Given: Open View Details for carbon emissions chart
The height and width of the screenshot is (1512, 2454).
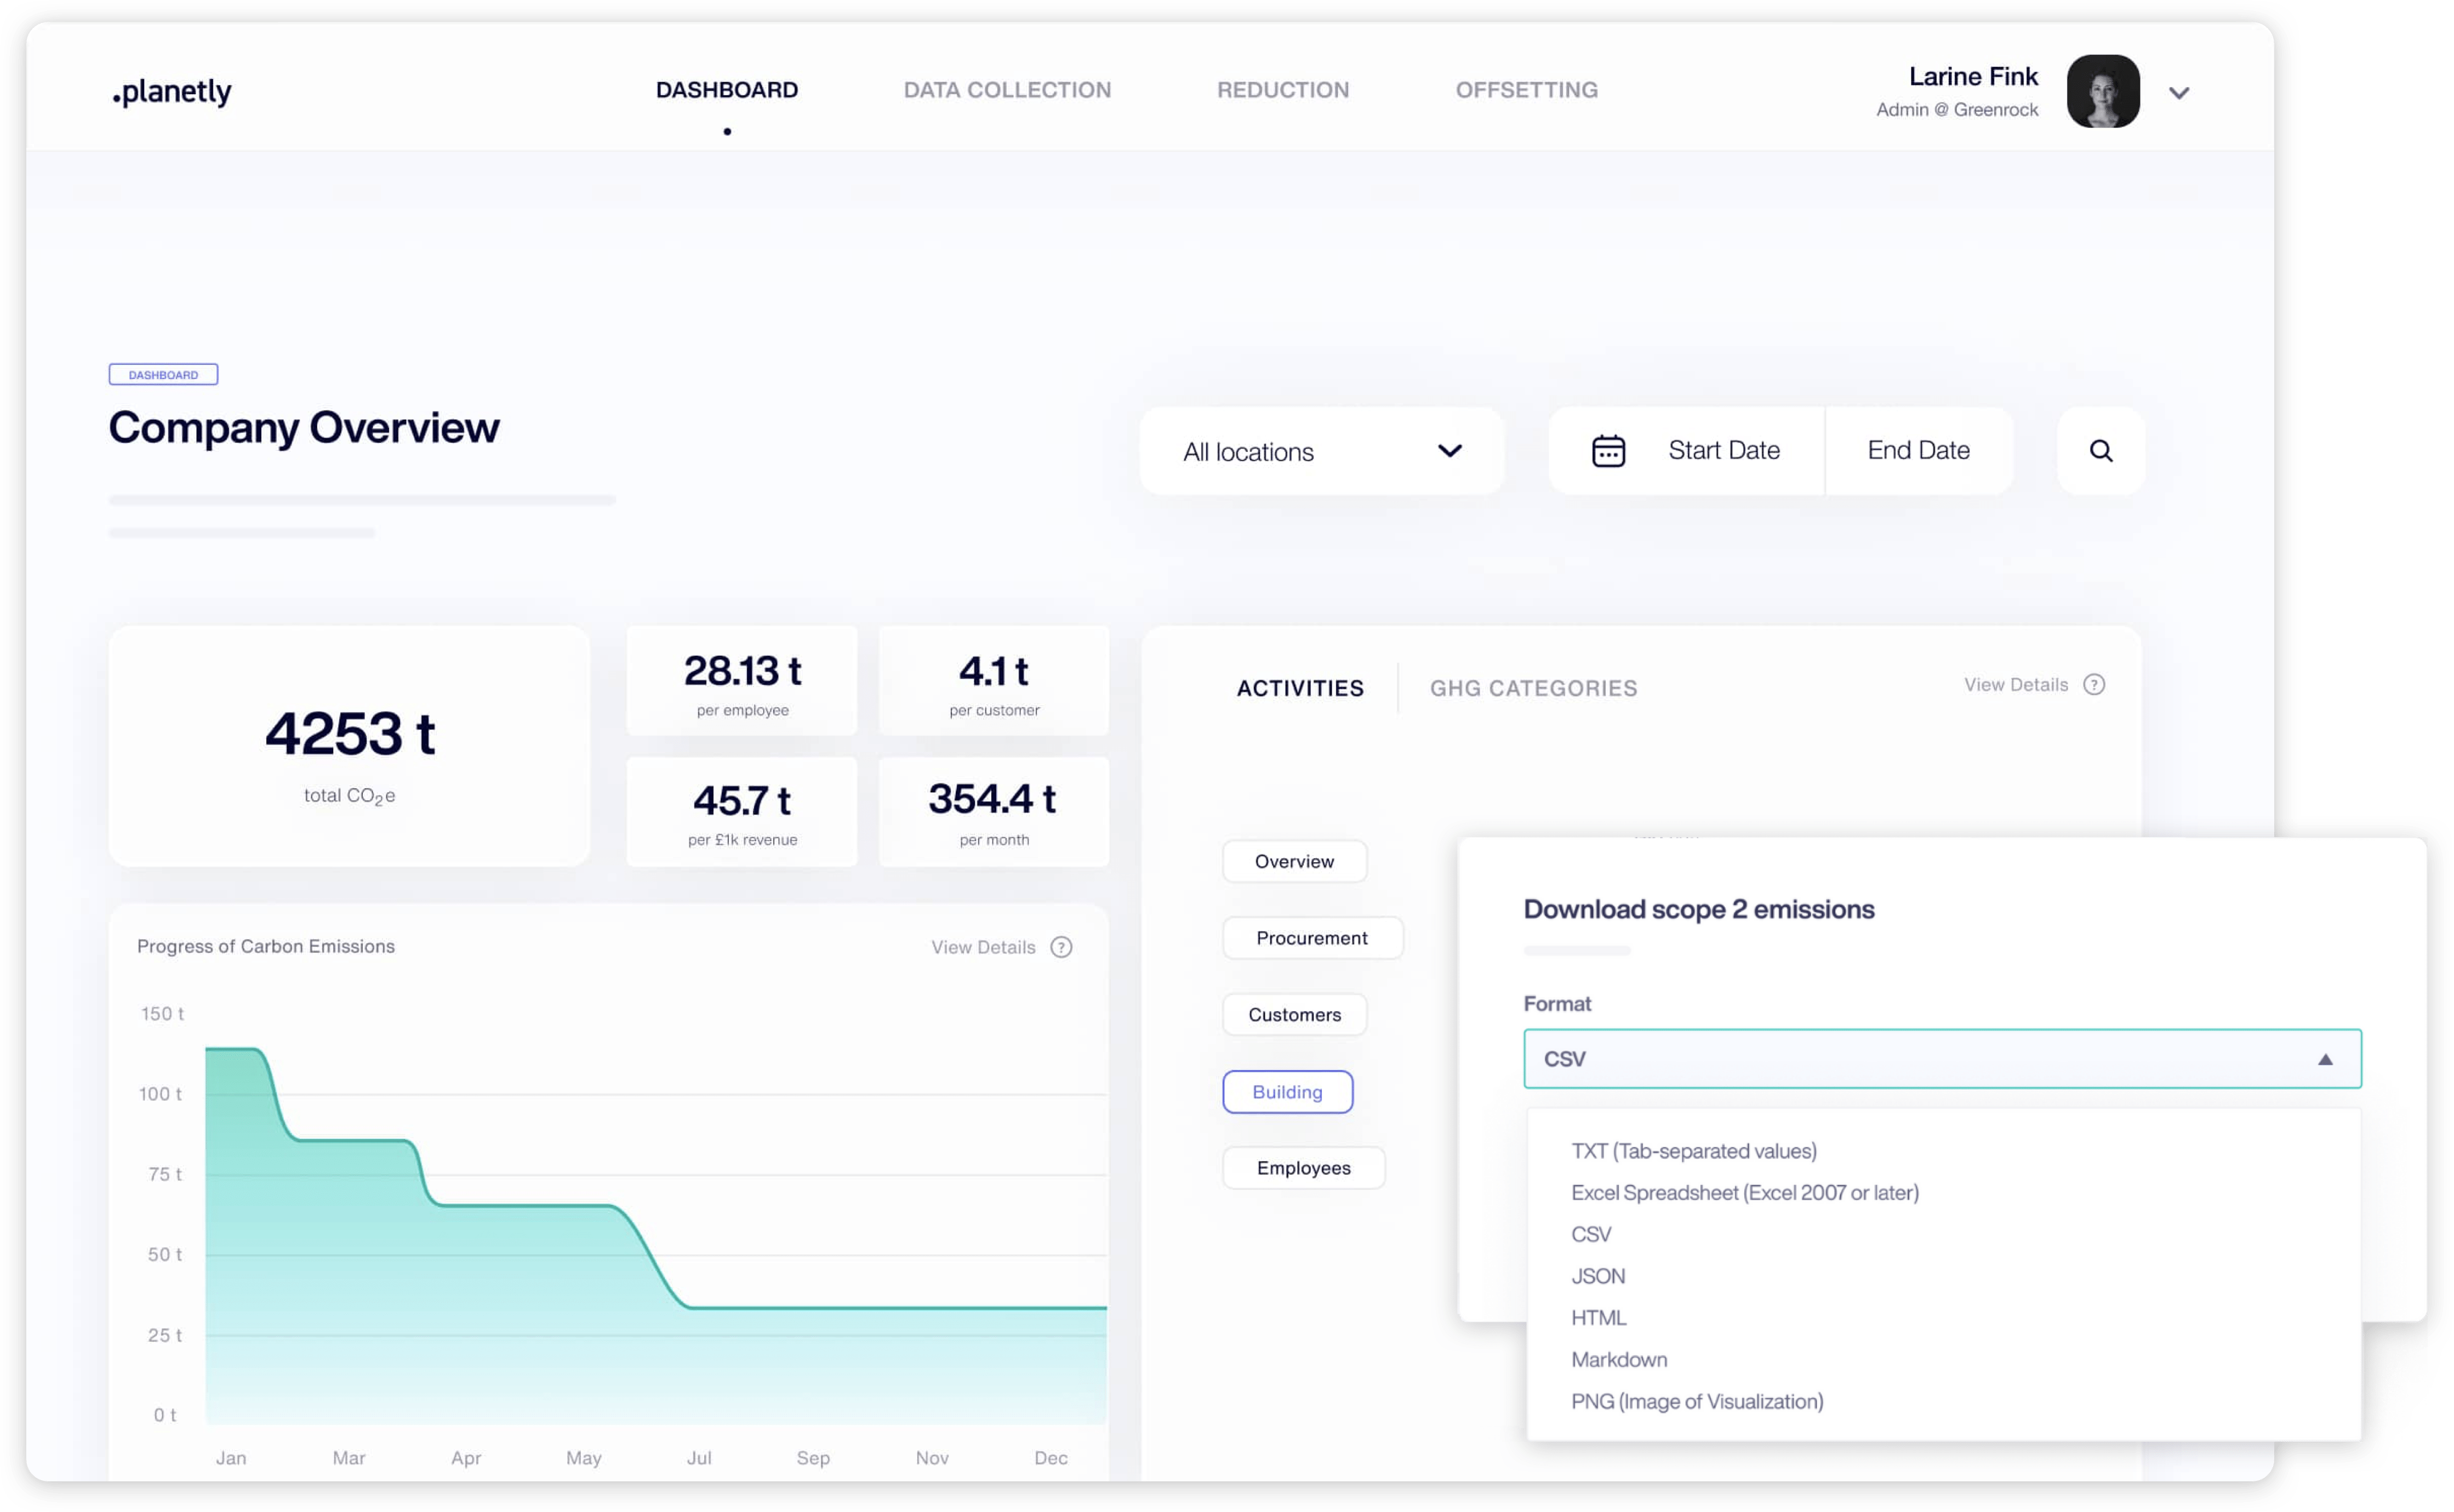Looking at the screenshot, I should click(x=983, y=947).
